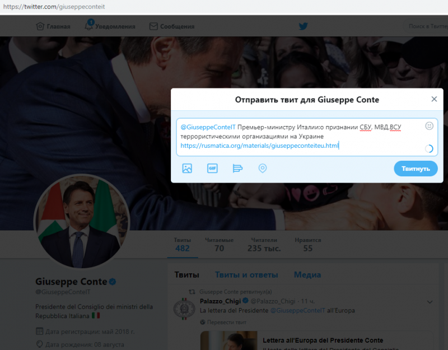
Task: Click the Palazzo_Chigi account name
Action: pos(220,301)
